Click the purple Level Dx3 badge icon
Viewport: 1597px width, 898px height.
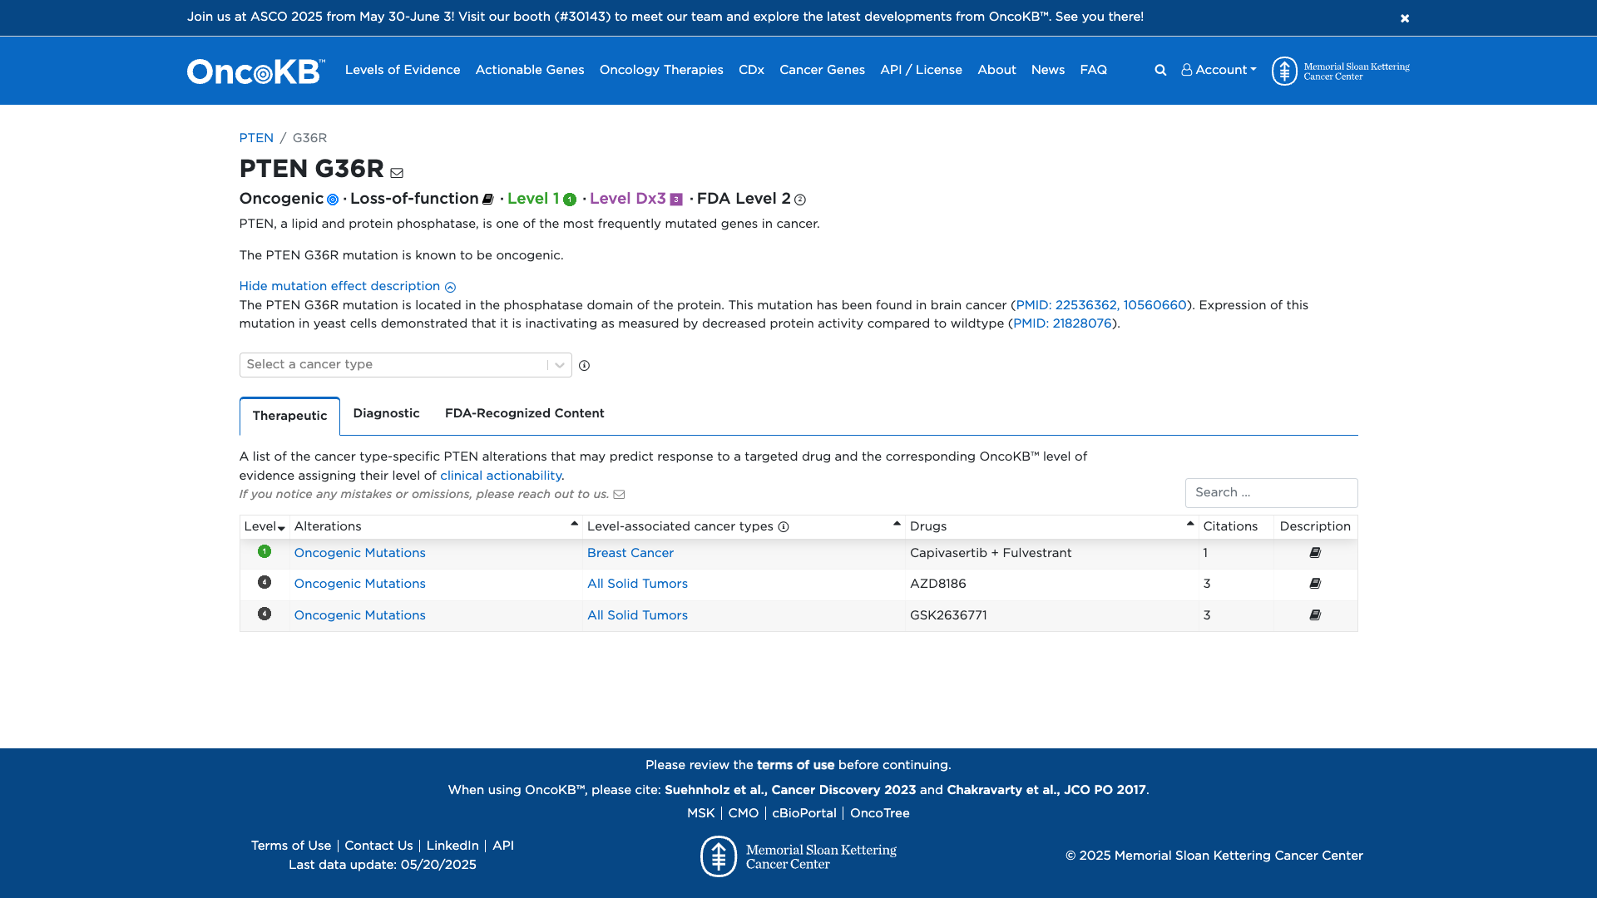pyautogui.click(x=676, y=200)
